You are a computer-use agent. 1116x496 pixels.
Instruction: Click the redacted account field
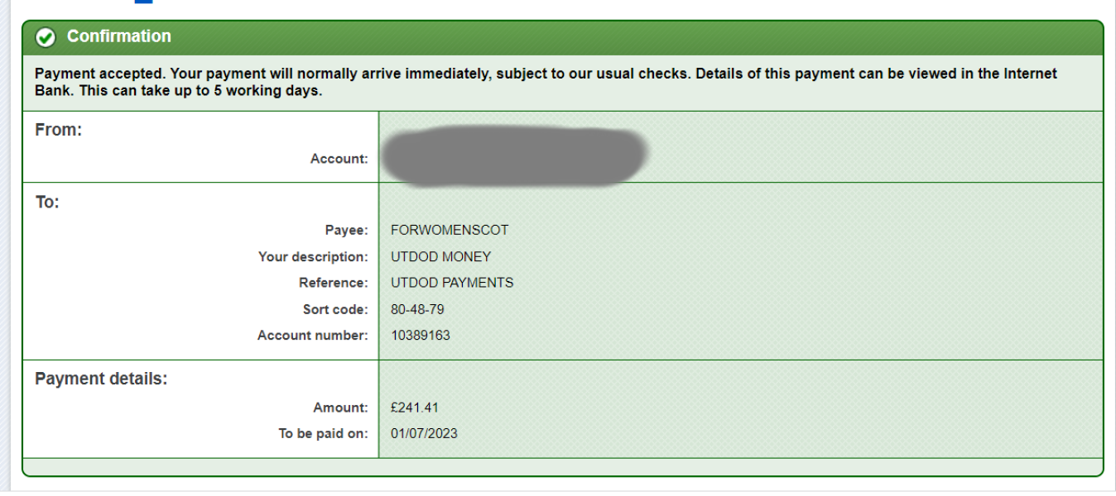point(513,155)
